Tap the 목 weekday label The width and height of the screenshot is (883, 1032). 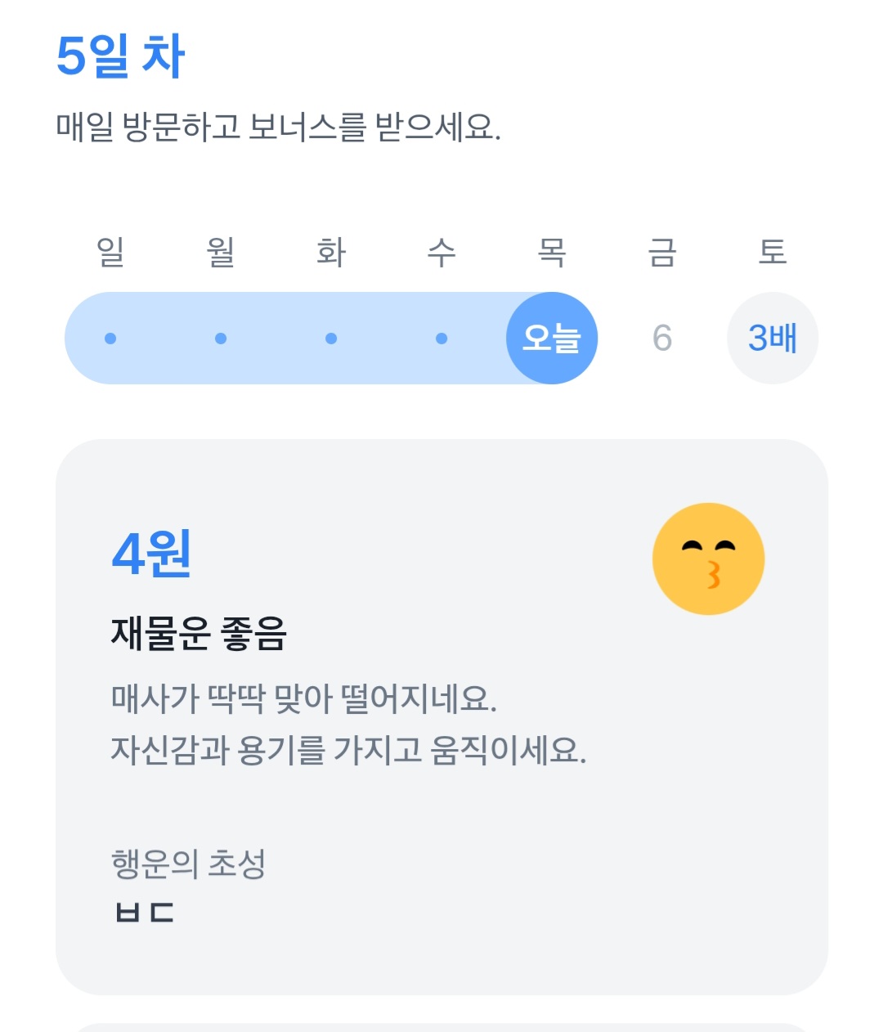tap(552, 252)
